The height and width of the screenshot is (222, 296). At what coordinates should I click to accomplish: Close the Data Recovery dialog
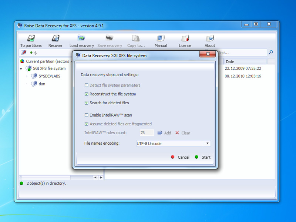tap(208, 54)
